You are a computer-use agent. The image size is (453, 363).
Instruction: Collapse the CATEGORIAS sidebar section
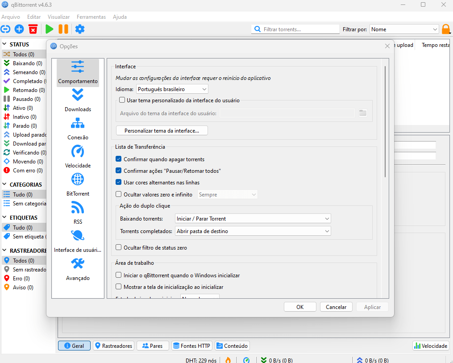click(4, 184)
